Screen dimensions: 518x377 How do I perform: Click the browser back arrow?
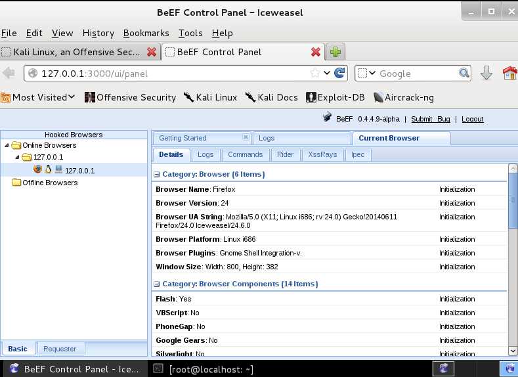tap(9, 73)
